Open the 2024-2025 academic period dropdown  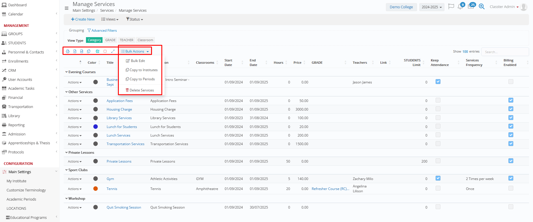(x=432, y=7)
